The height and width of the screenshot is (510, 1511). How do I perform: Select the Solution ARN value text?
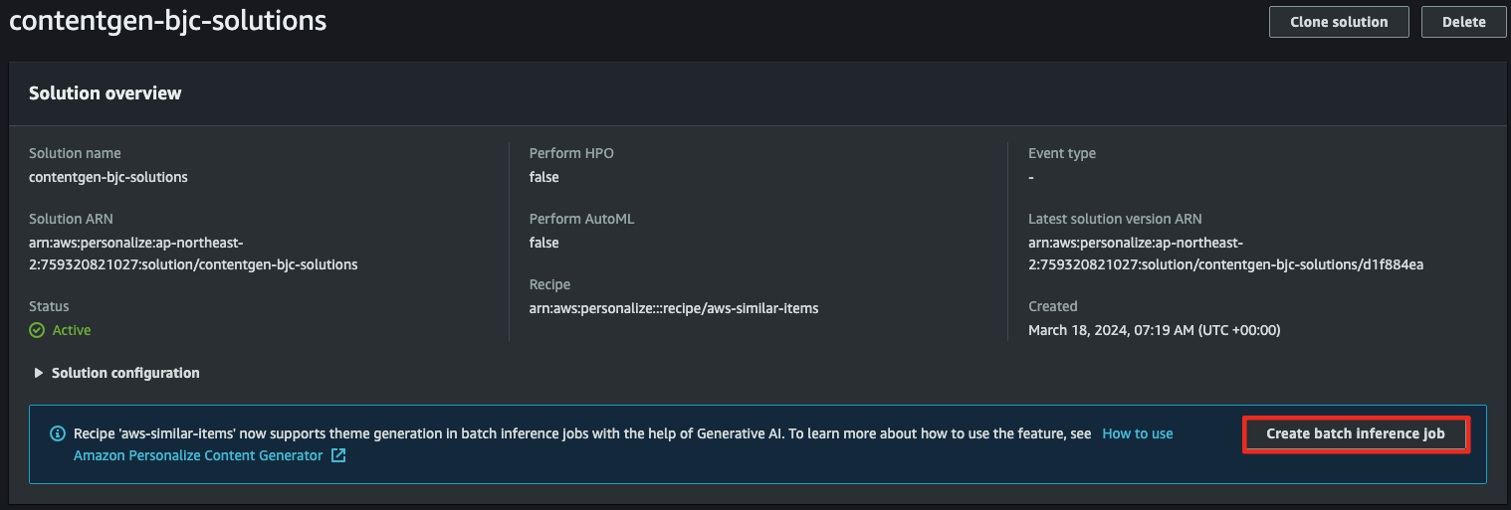point(193,254)
